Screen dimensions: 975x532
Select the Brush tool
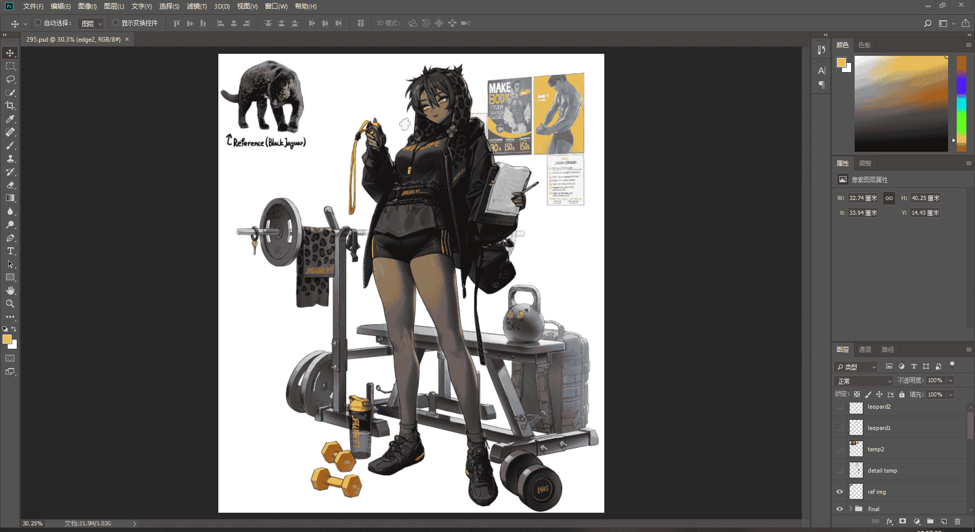pos(10,145)
